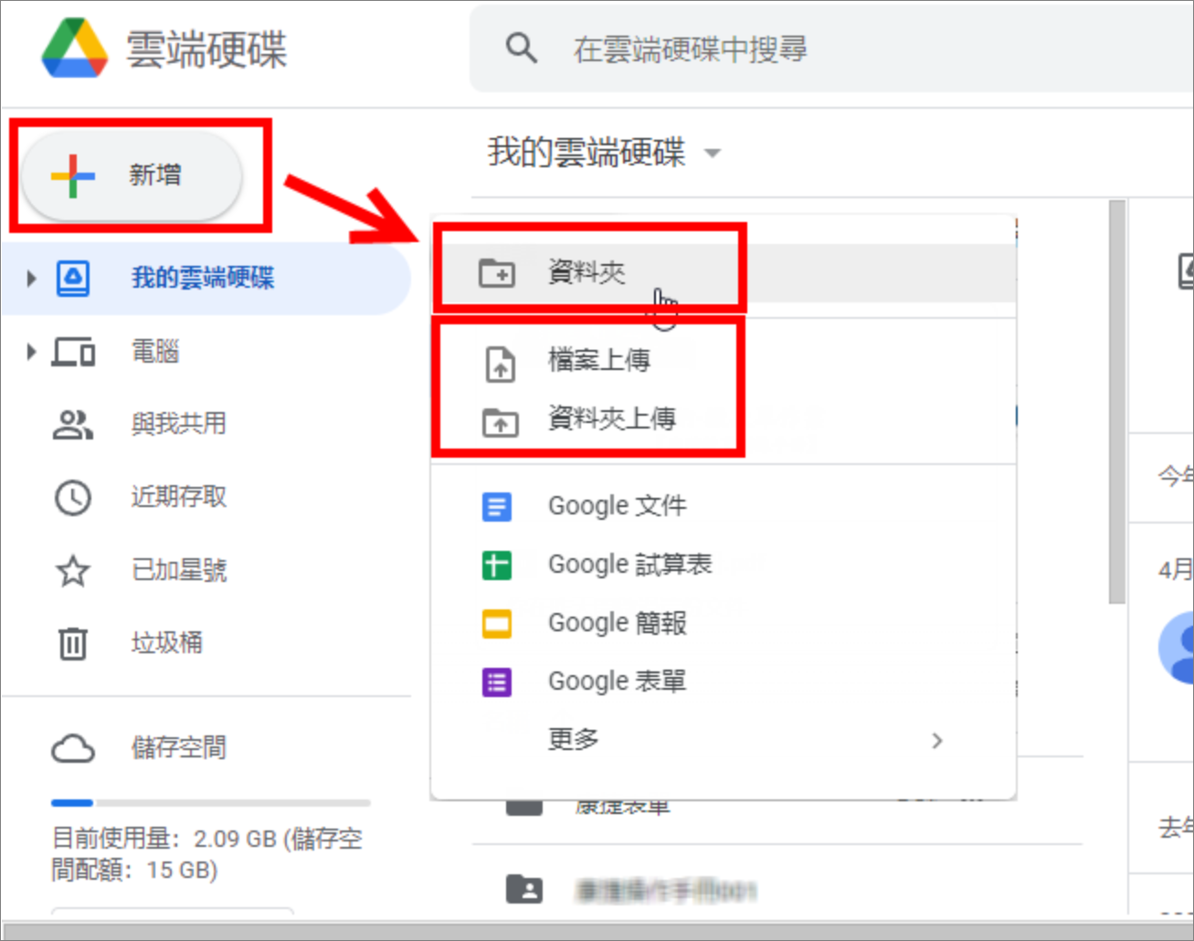Create a new Google Docs document (Google 文件)
The image size is (1194, 941).
(x=617, y=506)
